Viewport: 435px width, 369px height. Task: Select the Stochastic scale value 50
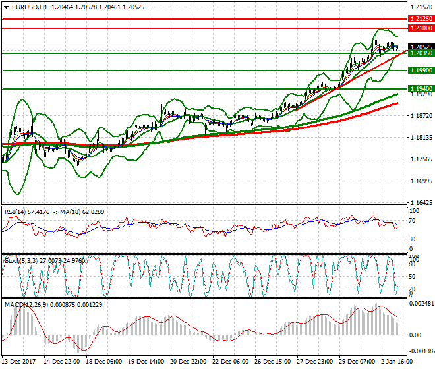(412, 277)
